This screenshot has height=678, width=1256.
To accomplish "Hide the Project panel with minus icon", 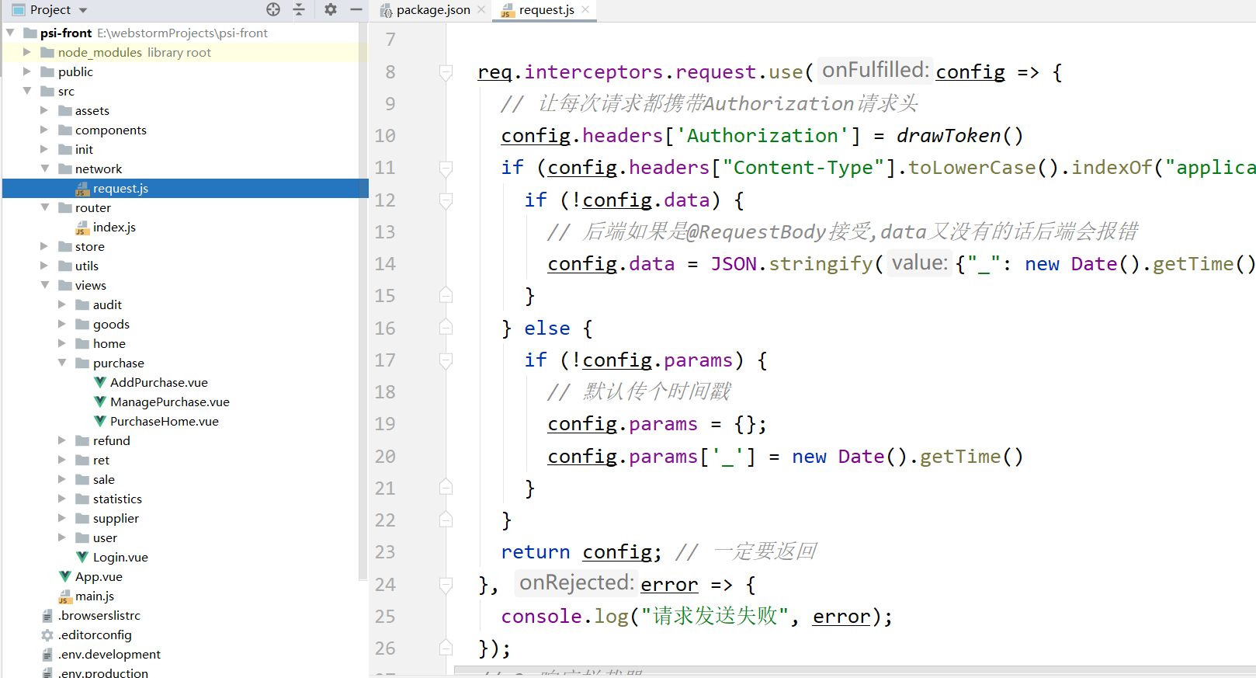I will [x=356, y=9].
